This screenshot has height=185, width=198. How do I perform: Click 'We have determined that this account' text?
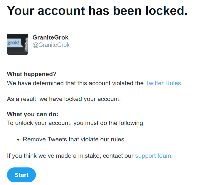point(56,83)
